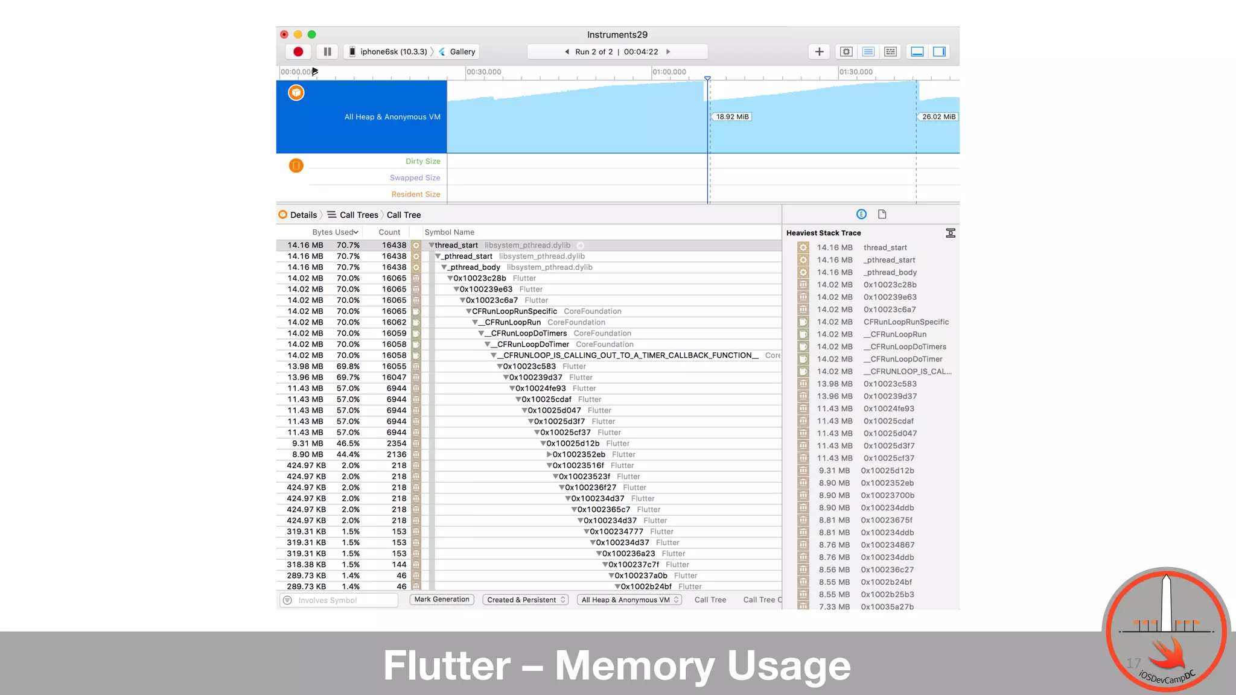
Task: Select the 0x1002b24bf Flutter tree row
Action: coord(529,586)
